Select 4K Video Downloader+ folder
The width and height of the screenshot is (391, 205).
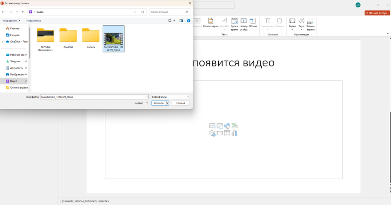point(46,39)
